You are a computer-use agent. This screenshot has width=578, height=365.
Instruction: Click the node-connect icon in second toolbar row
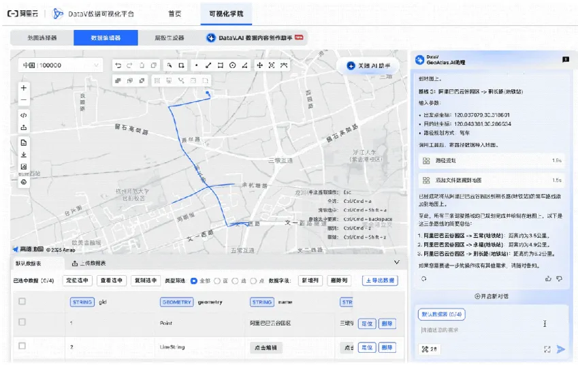[181, 80]
